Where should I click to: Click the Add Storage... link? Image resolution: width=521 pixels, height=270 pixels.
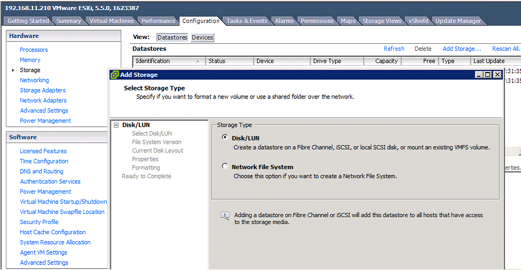[462, 49]
